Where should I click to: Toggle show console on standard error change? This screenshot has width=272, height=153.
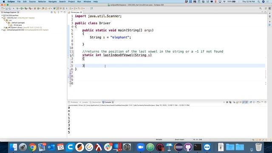[x=246, y=102]
